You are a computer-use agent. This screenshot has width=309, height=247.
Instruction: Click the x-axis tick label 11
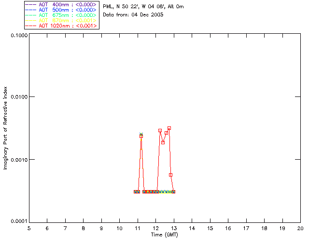tap(138, 228)
